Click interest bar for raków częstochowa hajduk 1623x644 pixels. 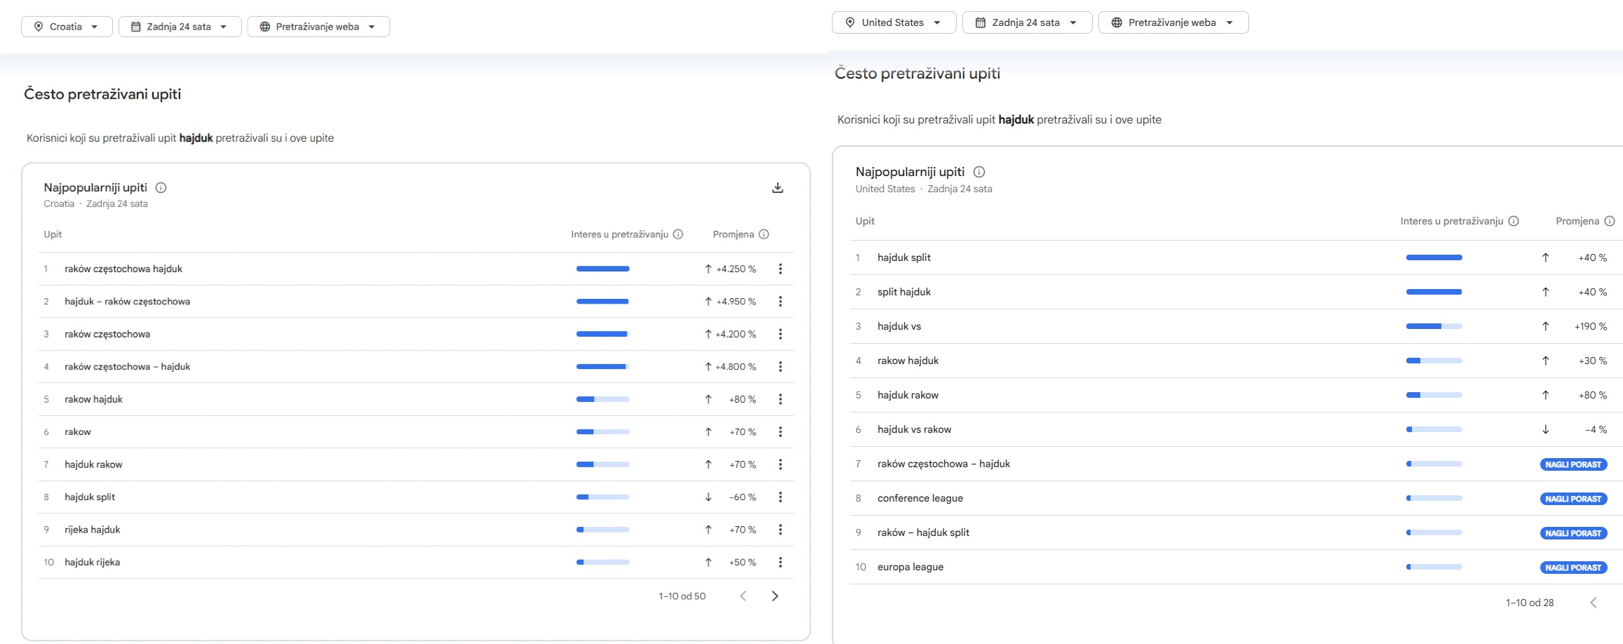[602, 269]
